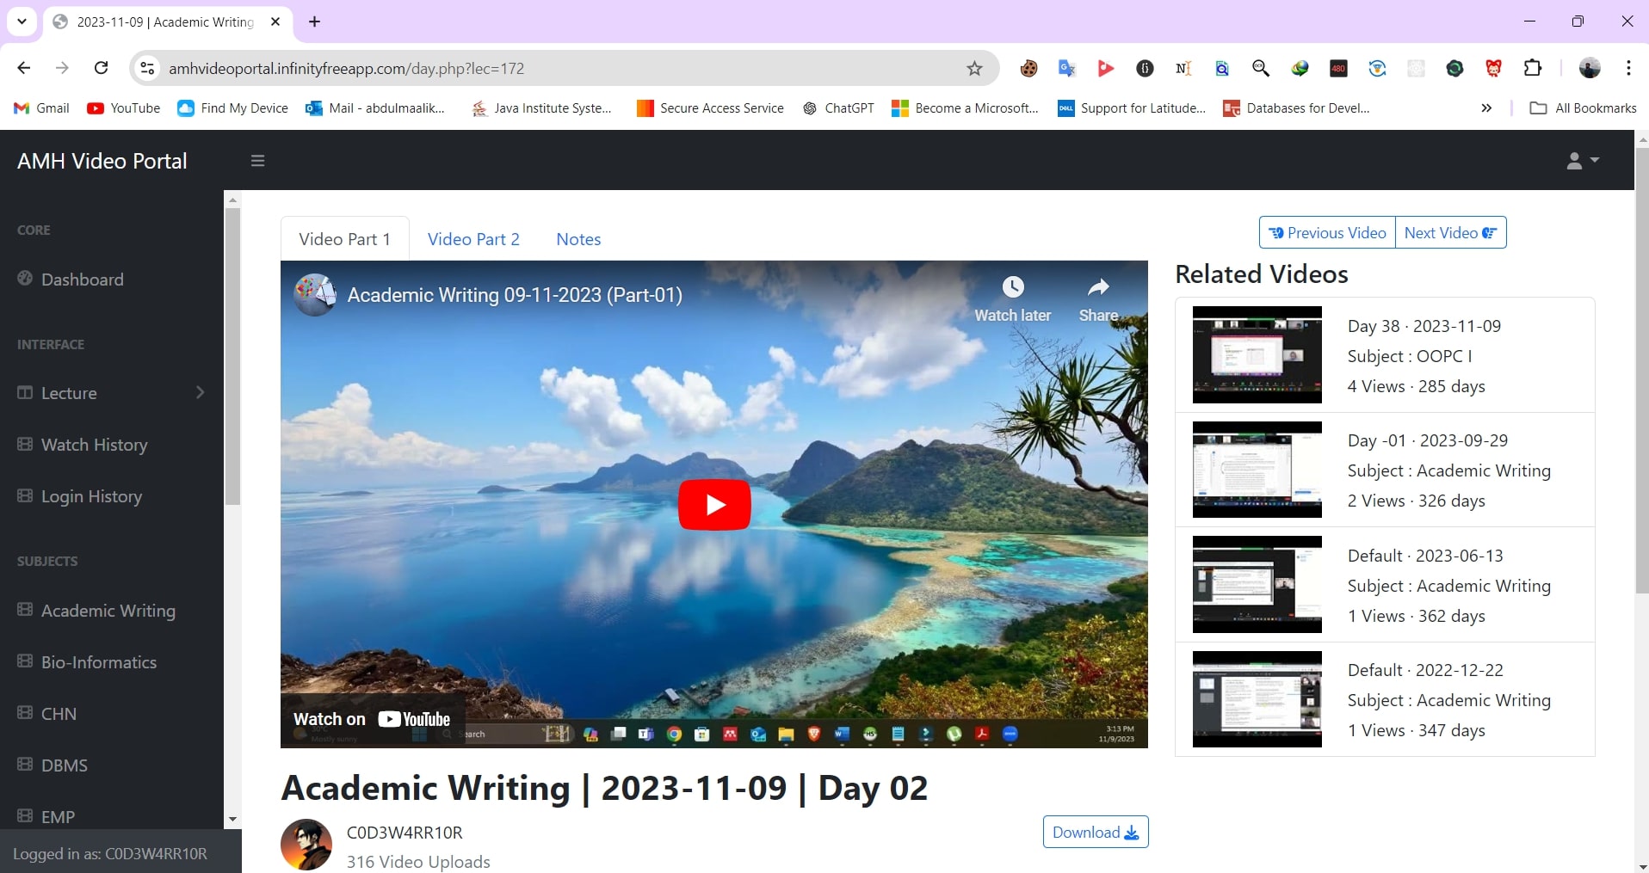Click the Download button

click(1095, 832)
